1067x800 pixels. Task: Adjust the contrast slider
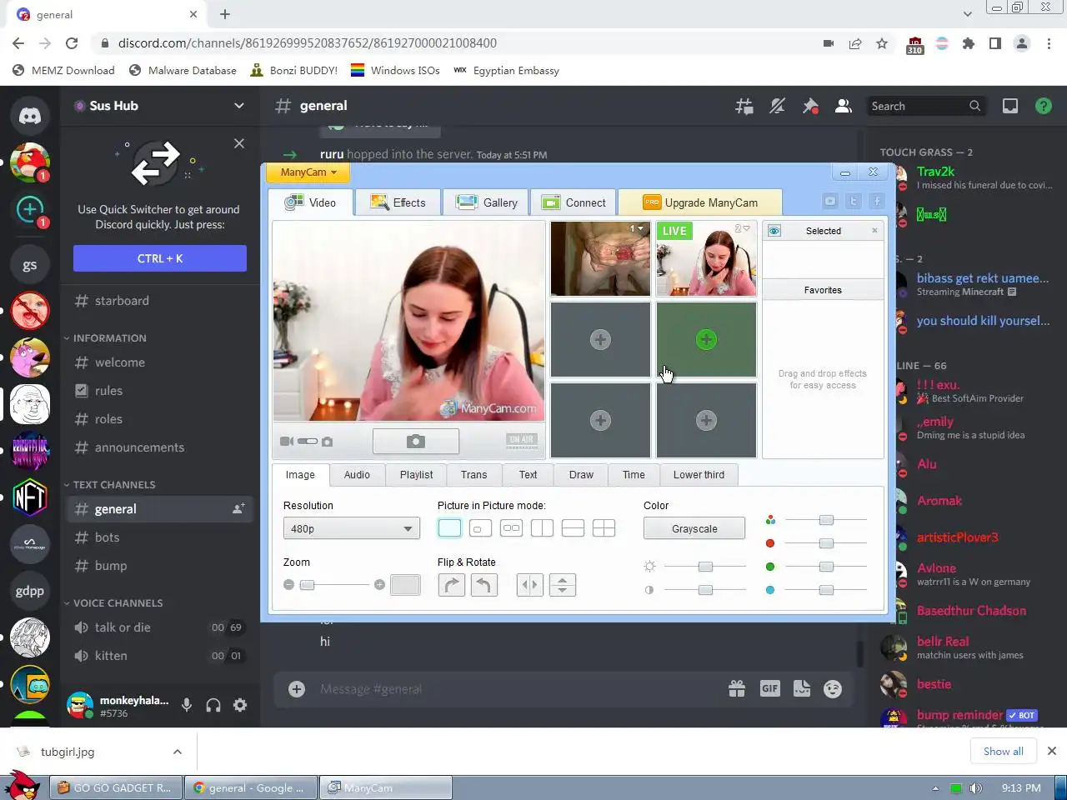pos(705,590)
